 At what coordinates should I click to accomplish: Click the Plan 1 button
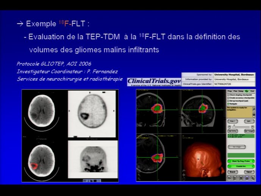pos(233,121)
